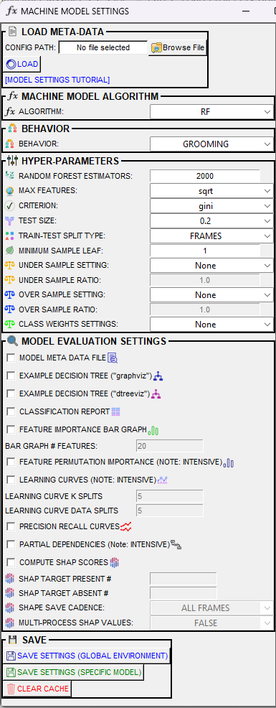Click the Over Sample Ratio scale icon

[x=10, y=309]
